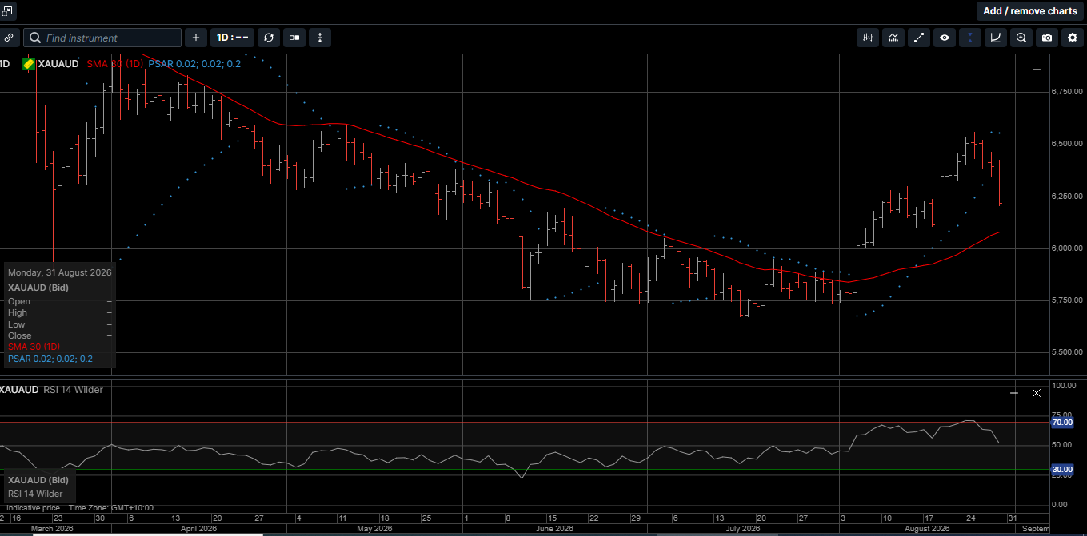Click the RSI 14 Wilder pane title
This screenshot has width=1087, height=536.
73,390
